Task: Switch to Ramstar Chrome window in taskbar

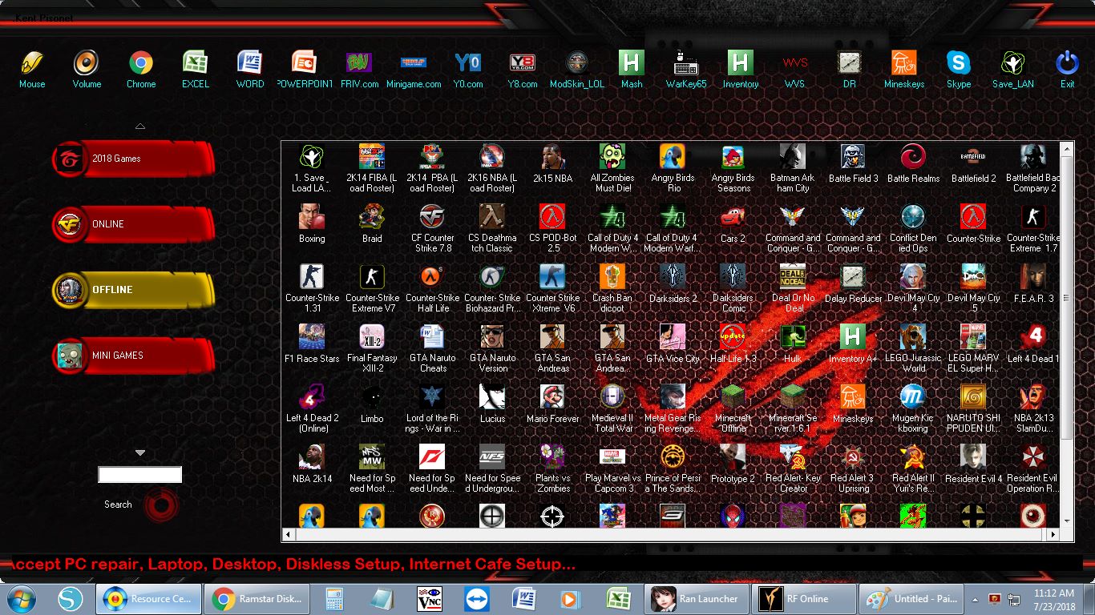Action: (x=256, y=599)
